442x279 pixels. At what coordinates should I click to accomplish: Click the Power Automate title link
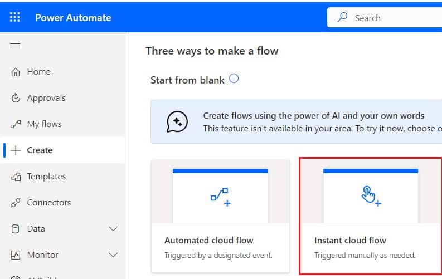click(x=73, y=18)
